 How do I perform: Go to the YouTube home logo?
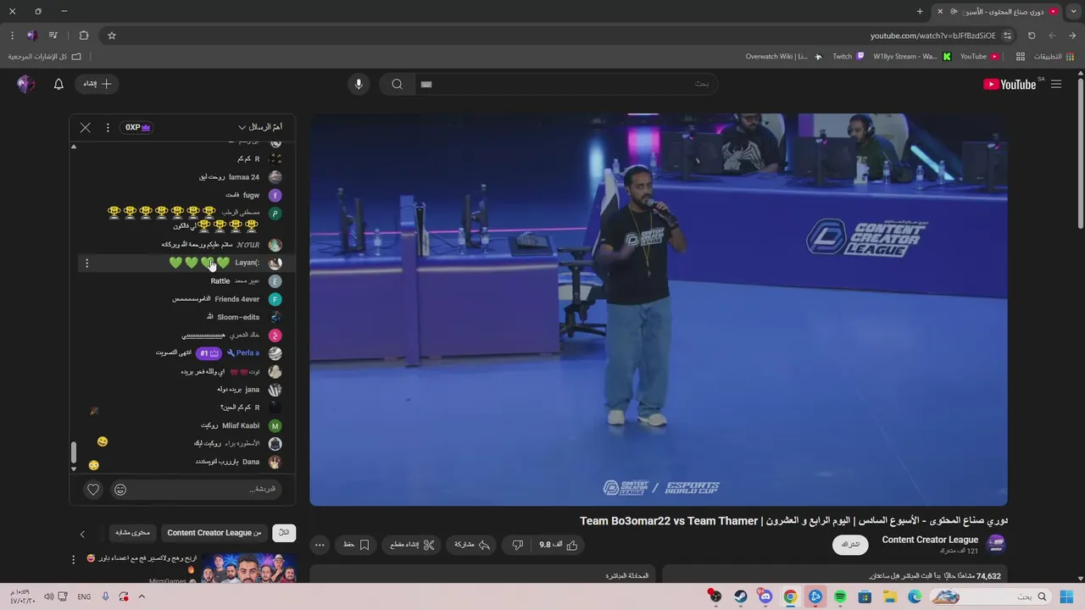coord(1010,84)
